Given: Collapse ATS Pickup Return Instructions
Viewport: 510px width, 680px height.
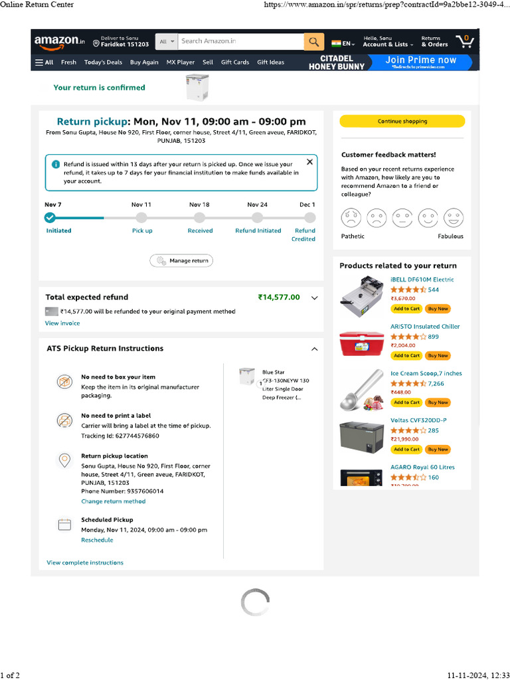Looking at the screenshot, I should tap(315, 349).
